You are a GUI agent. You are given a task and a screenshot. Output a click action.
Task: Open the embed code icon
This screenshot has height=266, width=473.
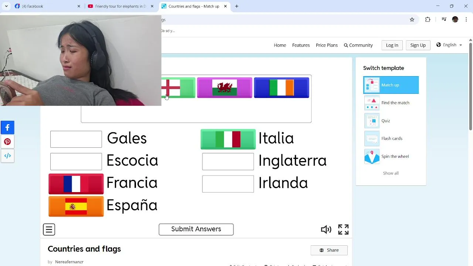(x=7, y=156)
